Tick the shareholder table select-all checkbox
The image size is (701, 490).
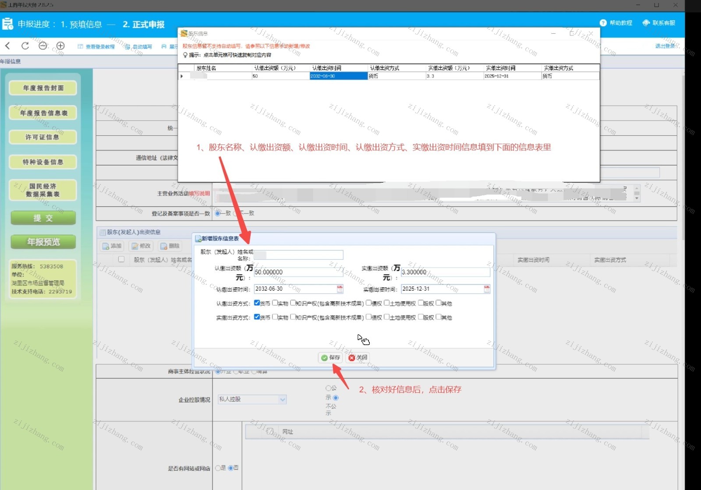[x=121, y=259]
